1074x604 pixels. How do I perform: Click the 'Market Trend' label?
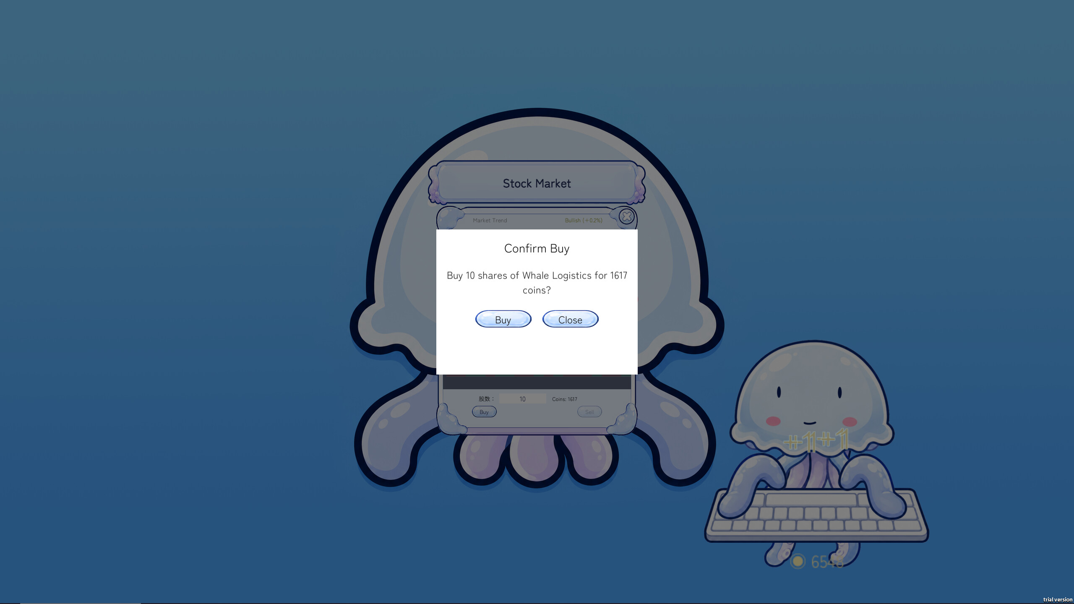pyautogui.click(x=490, y=221)
